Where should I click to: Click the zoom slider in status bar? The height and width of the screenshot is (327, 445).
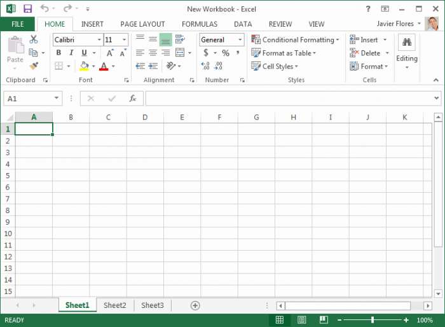(373, 320)
